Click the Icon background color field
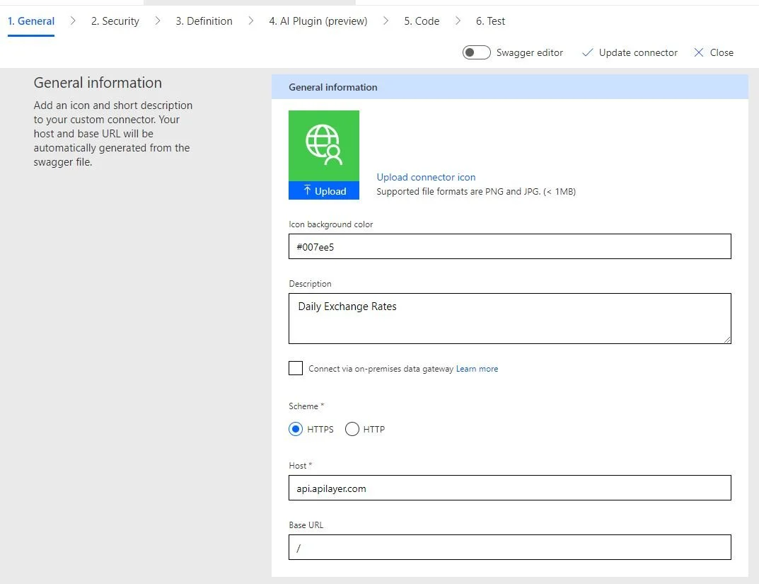Viewport: 759px width, 584px height. point(509,246)
